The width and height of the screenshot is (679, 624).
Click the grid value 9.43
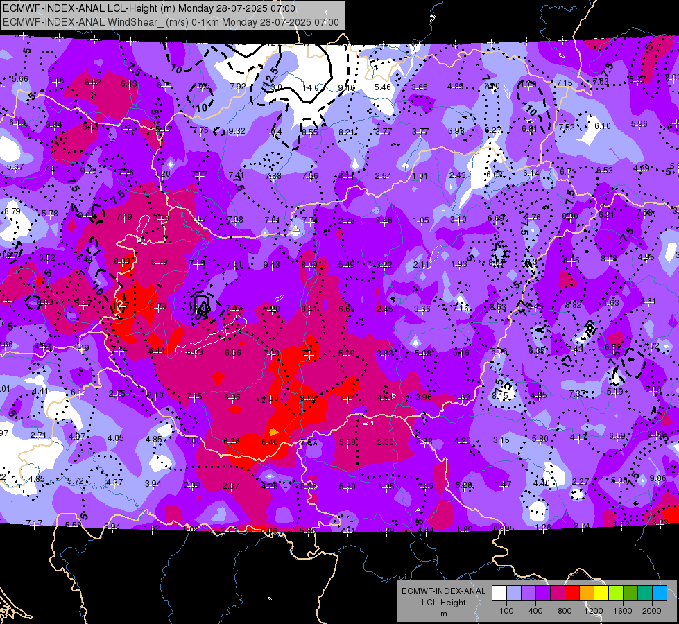[271, 265]
